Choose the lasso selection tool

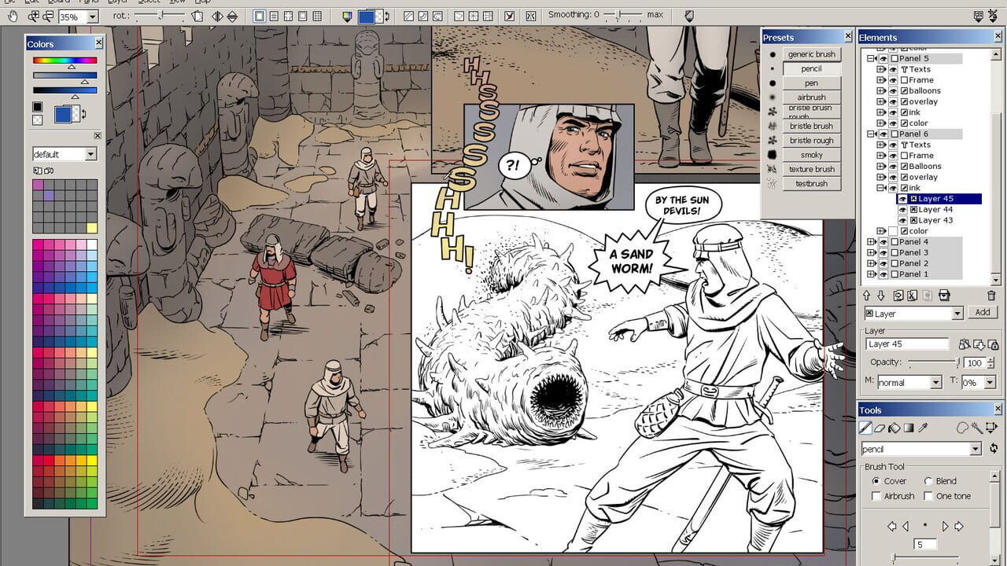coord(962,428)
